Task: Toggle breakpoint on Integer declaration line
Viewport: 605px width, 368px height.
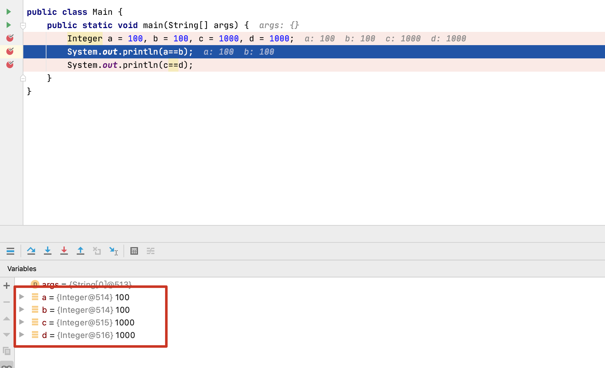Action: [10, 38]
